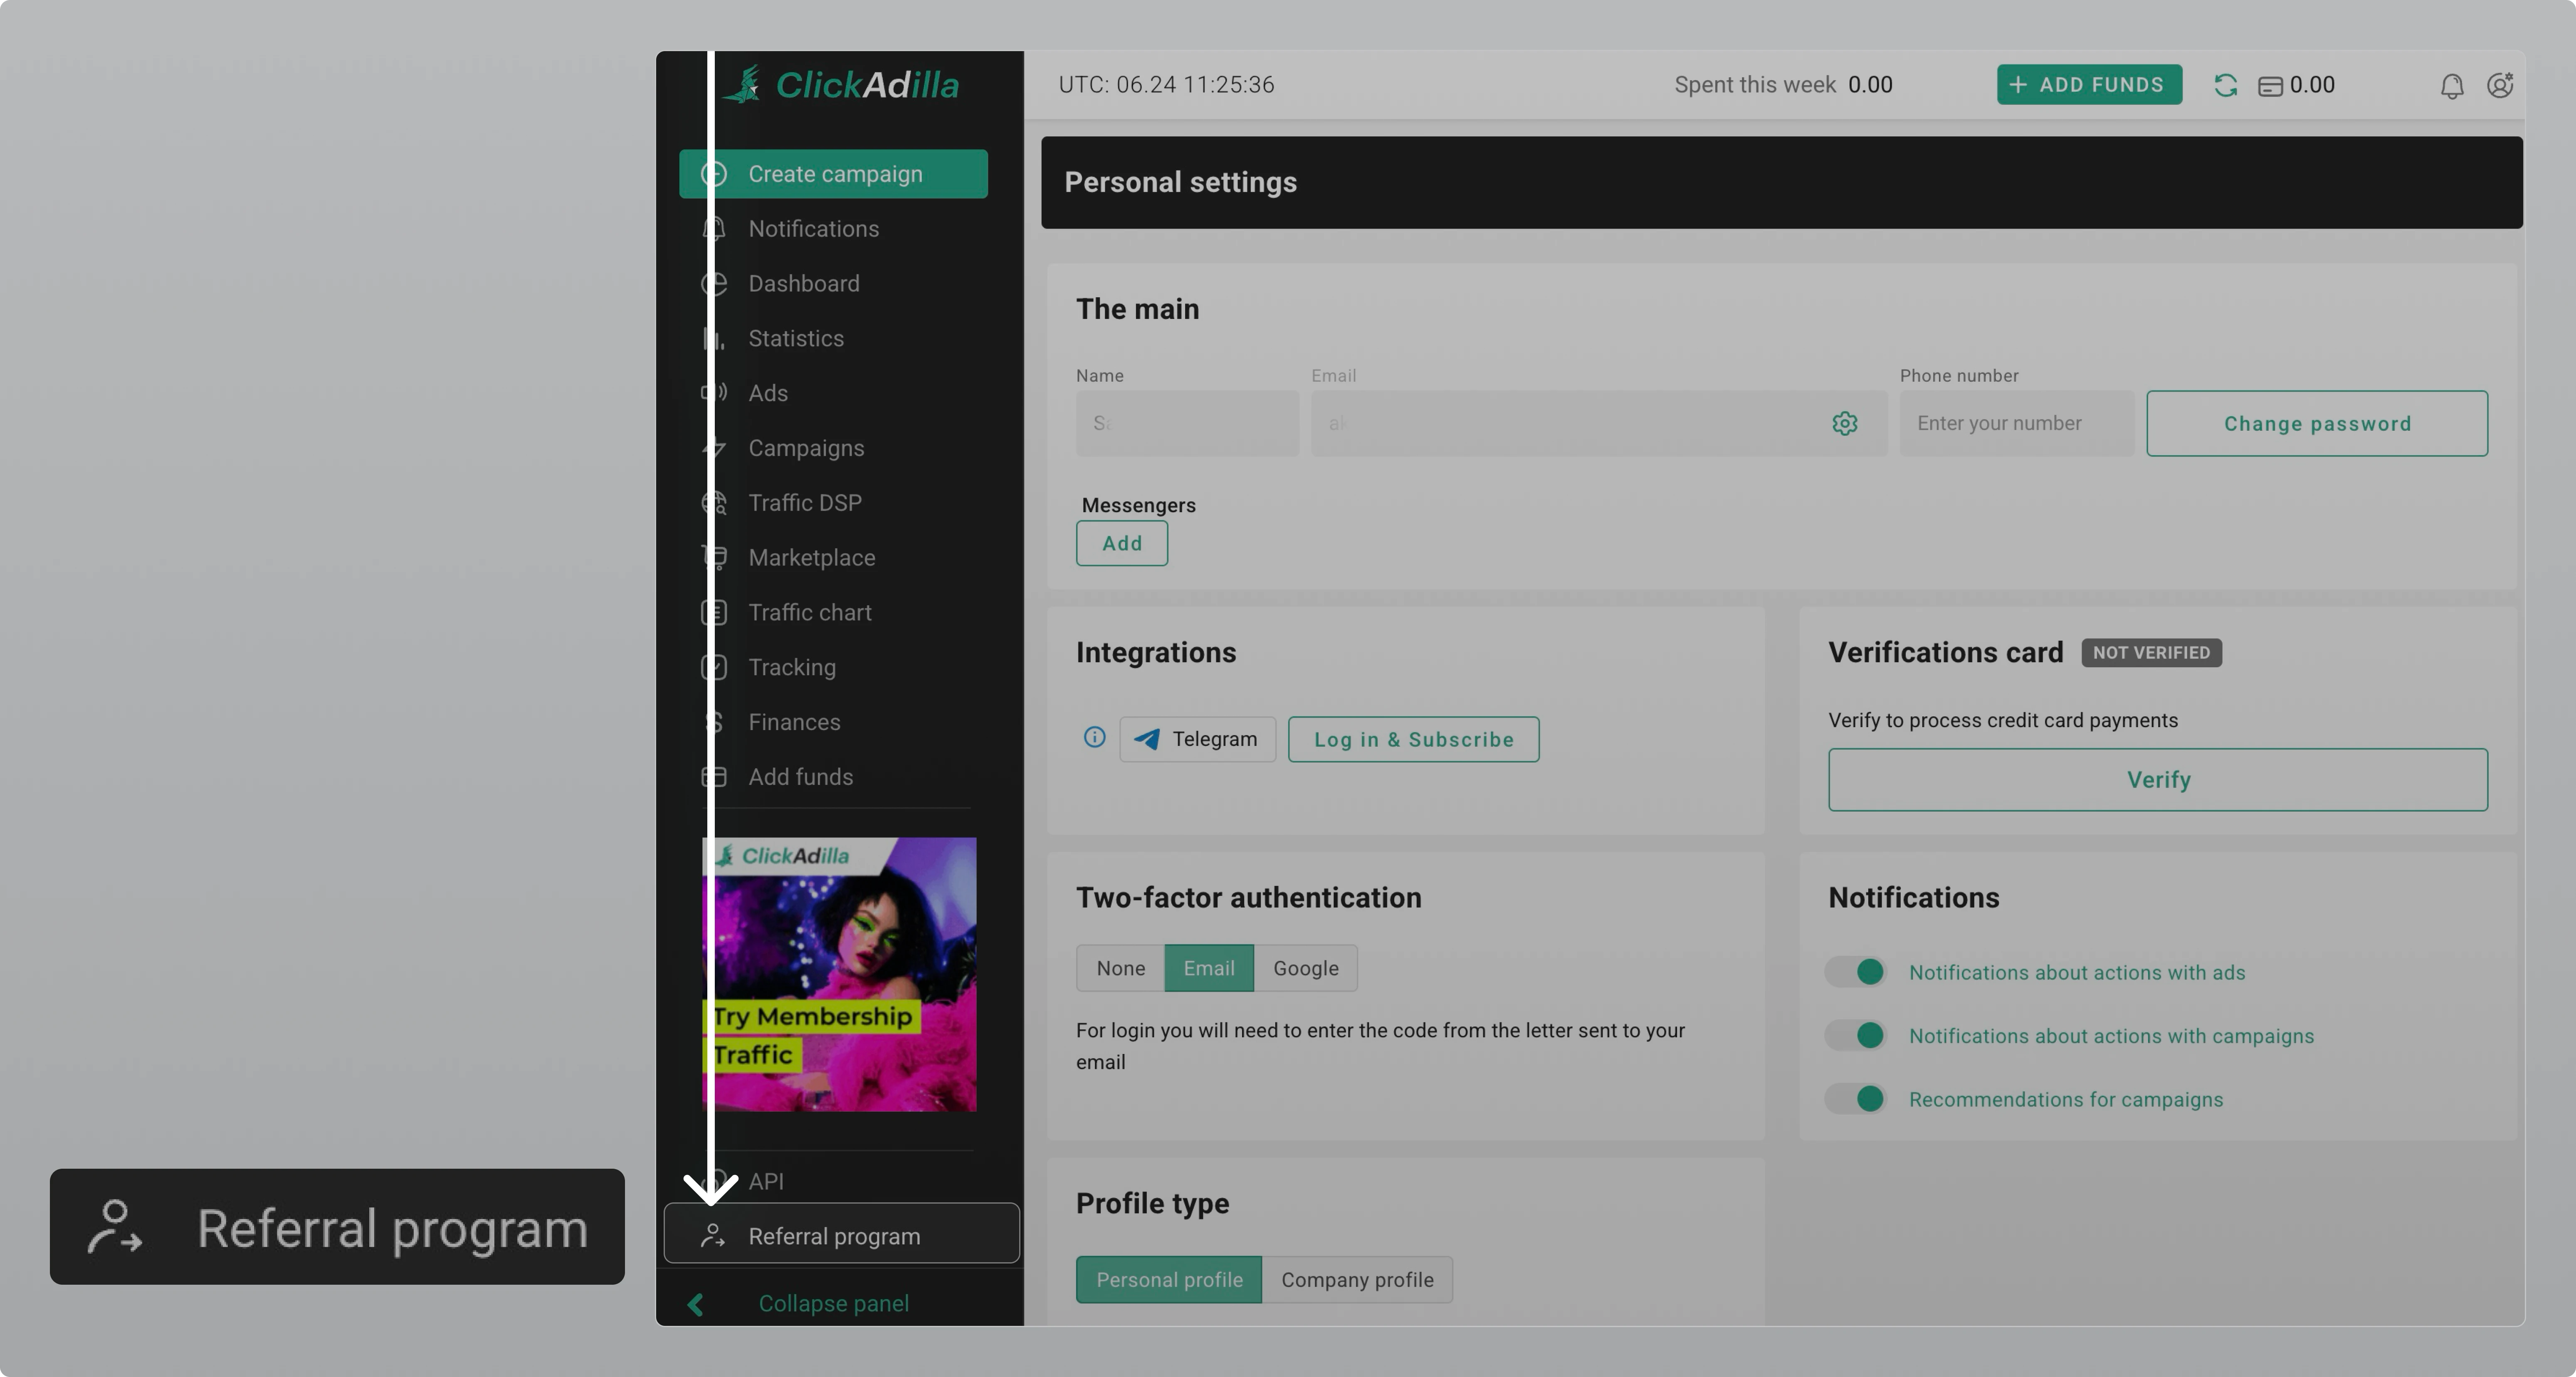Select None for two-factor authentication
Image resolution: width=2576 pixels, height=1377 pixels.
1120,967
